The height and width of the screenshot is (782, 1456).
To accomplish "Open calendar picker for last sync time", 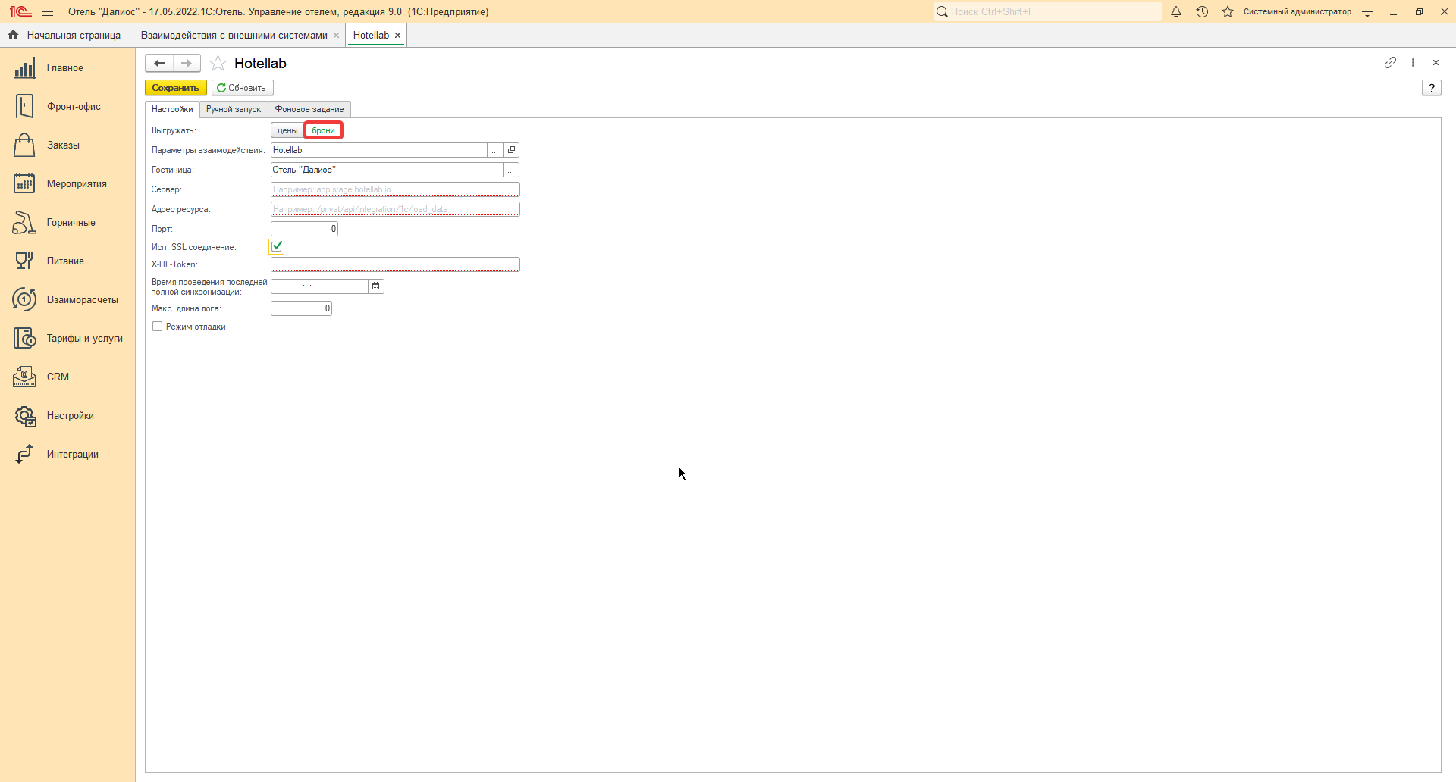I will (x=376, y=286).
